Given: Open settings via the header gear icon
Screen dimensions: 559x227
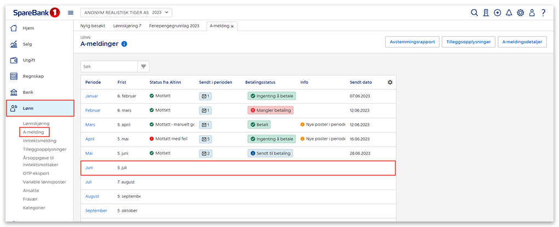Looking at the screenshot, I should coord(521,13).
